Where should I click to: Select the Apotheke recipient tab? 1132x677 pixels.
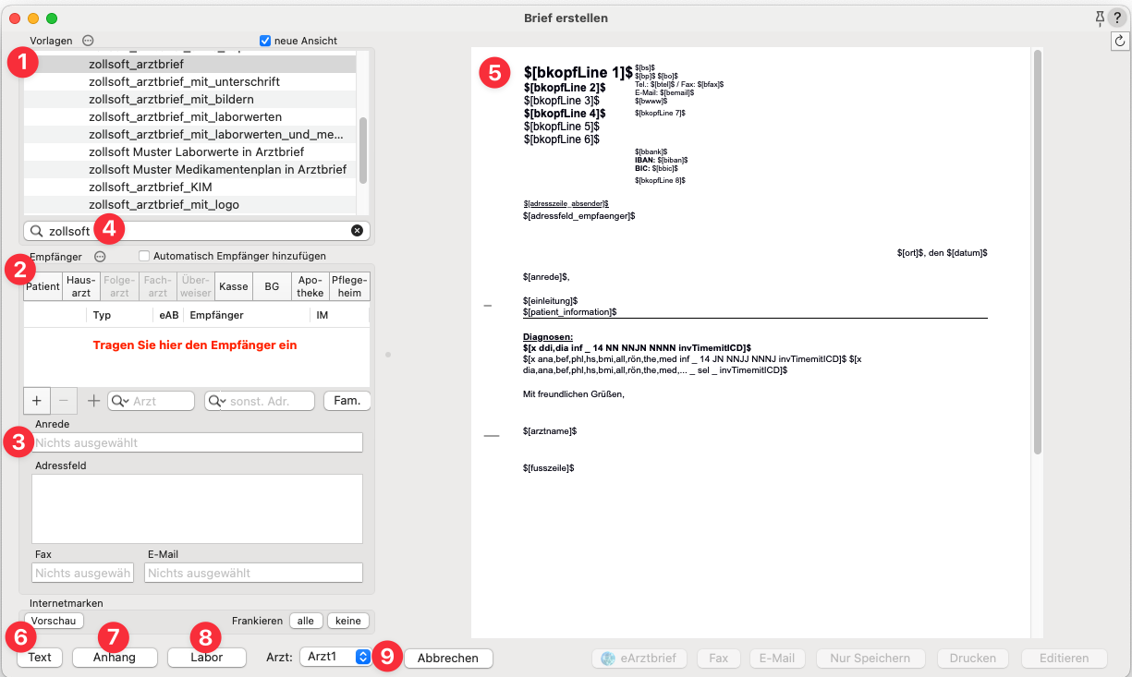pos(310,286)
